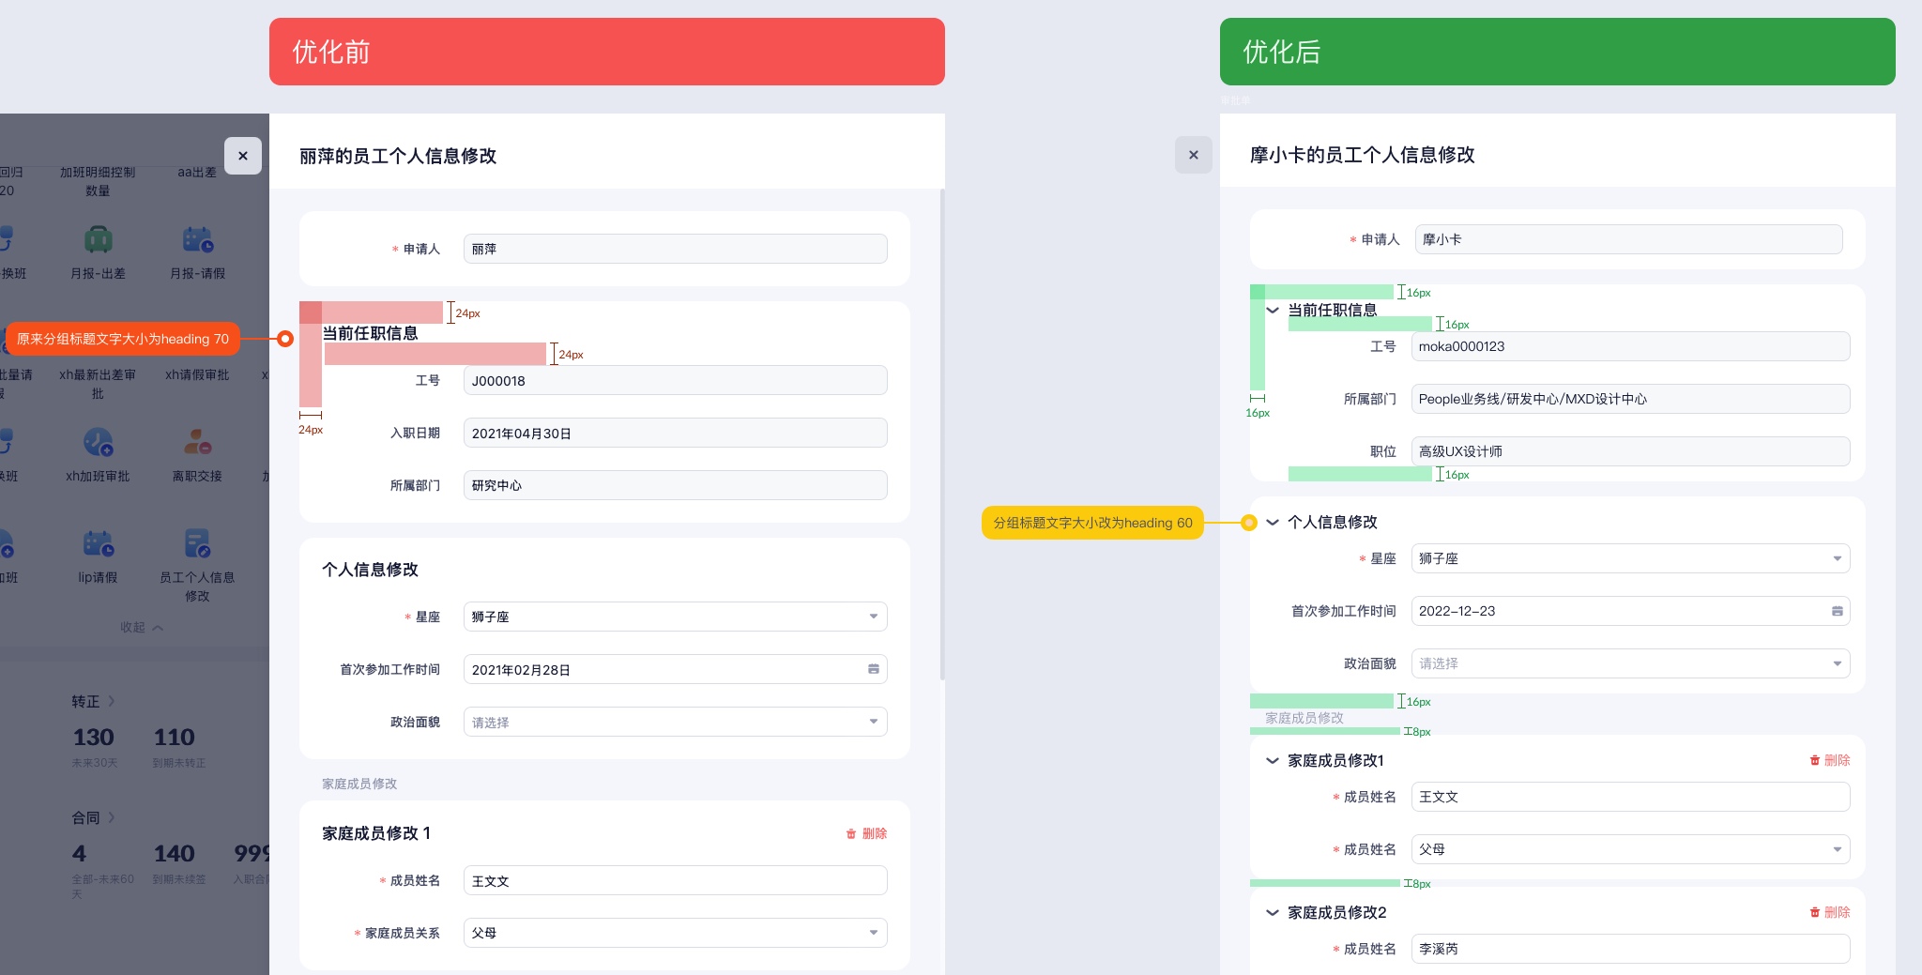Click the scrollbar of the left form panel
Image resolution: width=1922 pixels, height=975 pixels.
[x=941, y=434]
